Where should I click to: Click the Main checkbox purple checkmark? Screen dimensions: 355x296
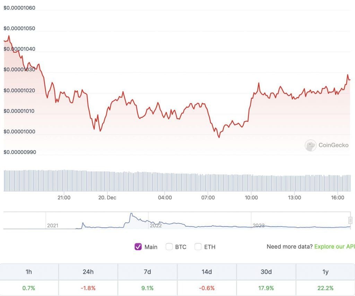pyautogui.click(x=138, y=247)
